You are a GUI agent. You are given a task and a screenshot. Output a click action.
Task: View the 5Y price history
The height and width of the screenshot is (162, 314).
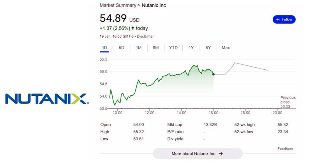pos(208,48)
